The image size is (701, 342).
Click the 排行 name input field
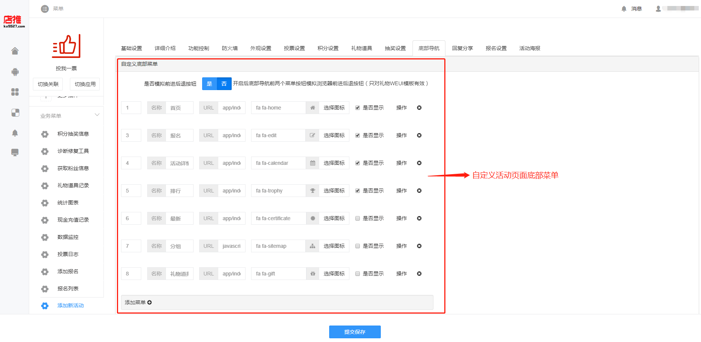[x=179, y=191]
